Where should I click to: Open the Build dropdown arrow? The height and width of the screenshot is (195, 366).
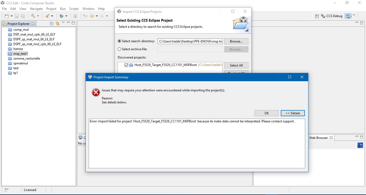tap(38, 16)
